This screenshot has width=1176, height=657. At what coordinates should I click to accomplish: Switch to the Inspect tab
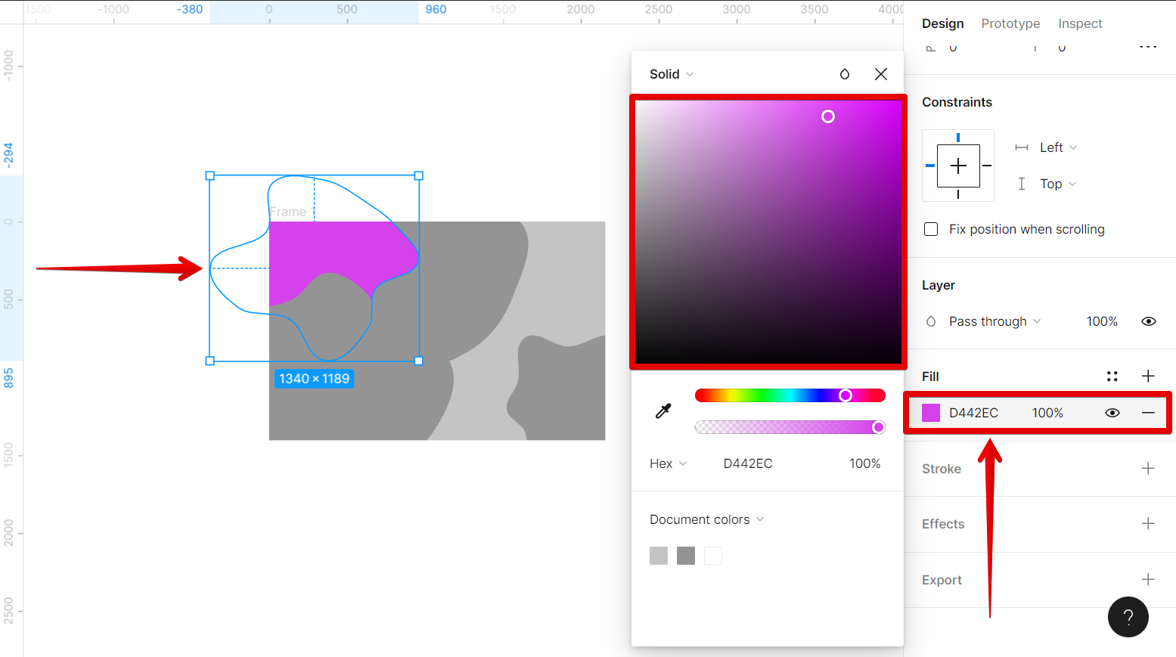(1080, 23)
